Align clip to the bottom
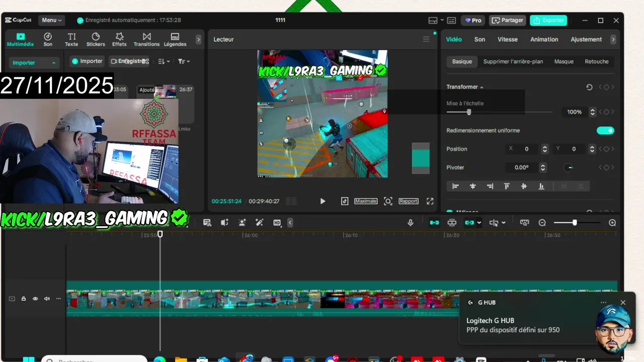644x362 pixels. tap(541, 186)
